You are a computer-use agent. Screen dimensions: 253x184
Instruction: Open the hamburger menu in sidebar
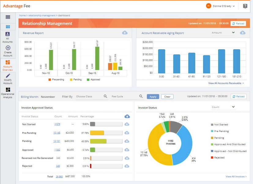[8, 17]
